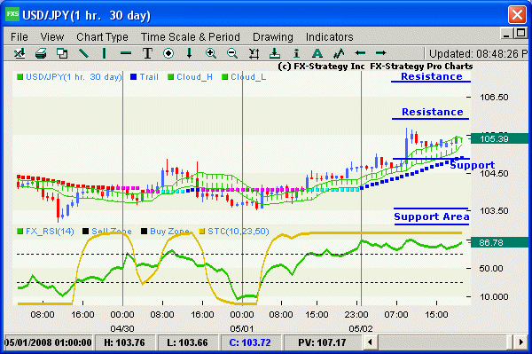
Task: Click the Excel export toolbar icon
Action: coord(20,53)
